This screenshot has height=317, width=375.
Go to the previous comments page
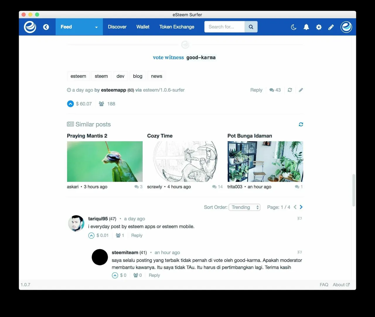click(295, 207)
